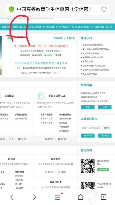The height and width of the screenshot is (205, 115).
Task: Open 中学成绩单 link
Action: pyautogui.click(x=64, y=127)
